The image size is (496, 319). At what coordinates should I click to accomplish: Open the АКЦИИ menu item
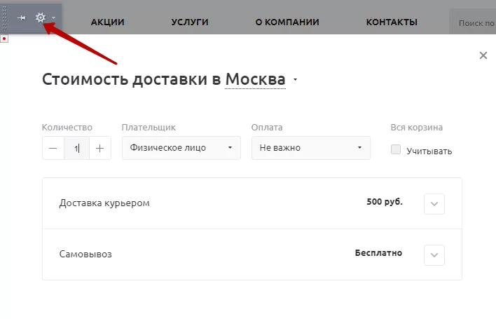pyautogui.click(x=108, y=22)
